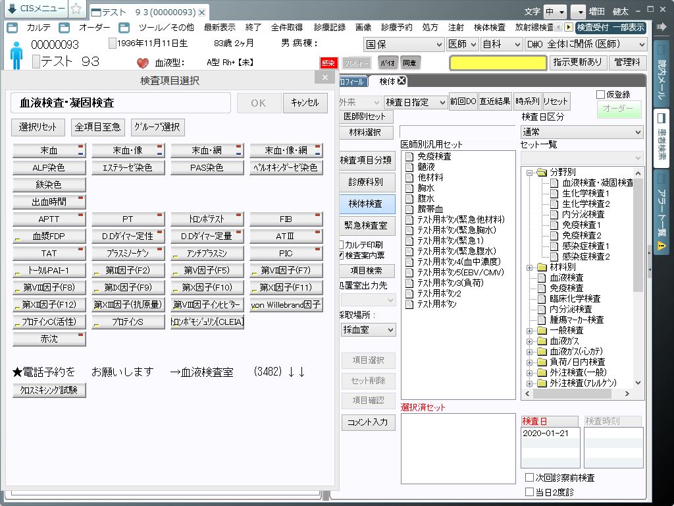Viewport: 674px width, 506px height.
Task: Close the 検体 tab with its X
Action: coord(402,80)
